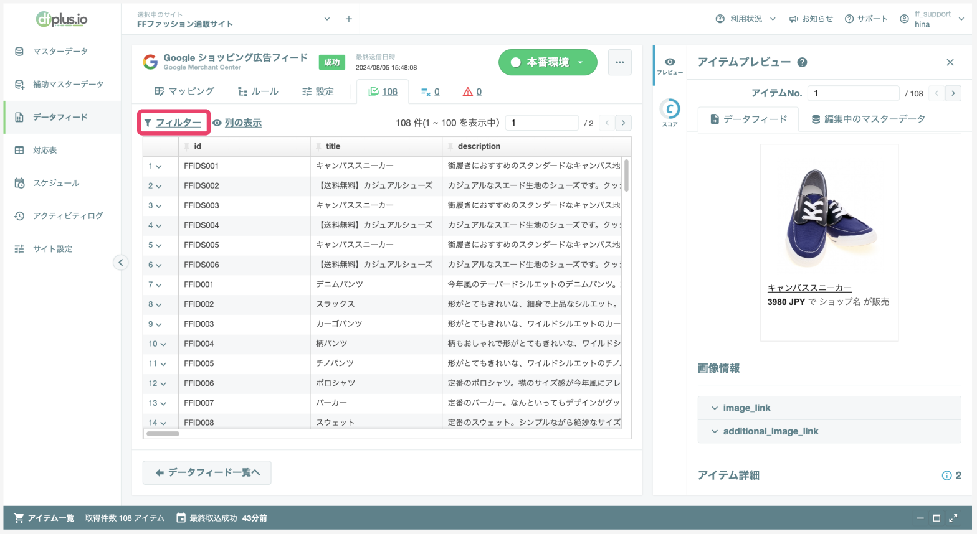Go back via データフィード一覧へ button

click(x=207, y=472)
